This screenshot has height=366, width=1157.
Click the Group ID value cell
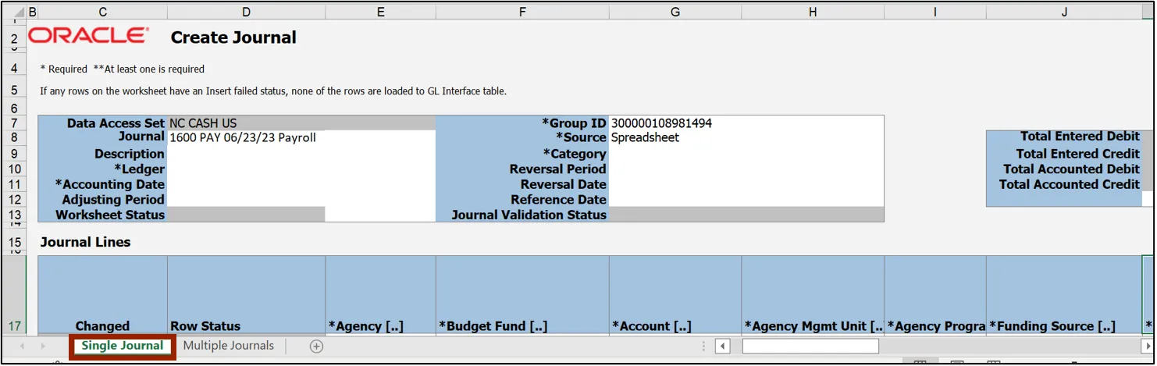click(x=746, y=123)
